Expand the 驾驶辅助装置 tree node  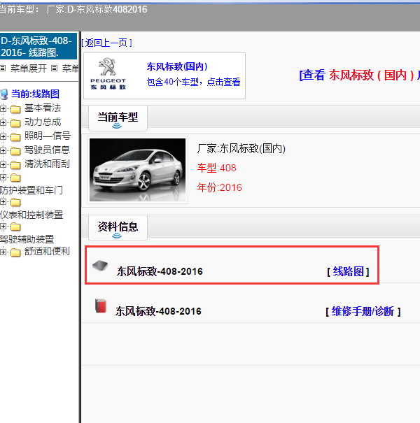click(3, 227)
